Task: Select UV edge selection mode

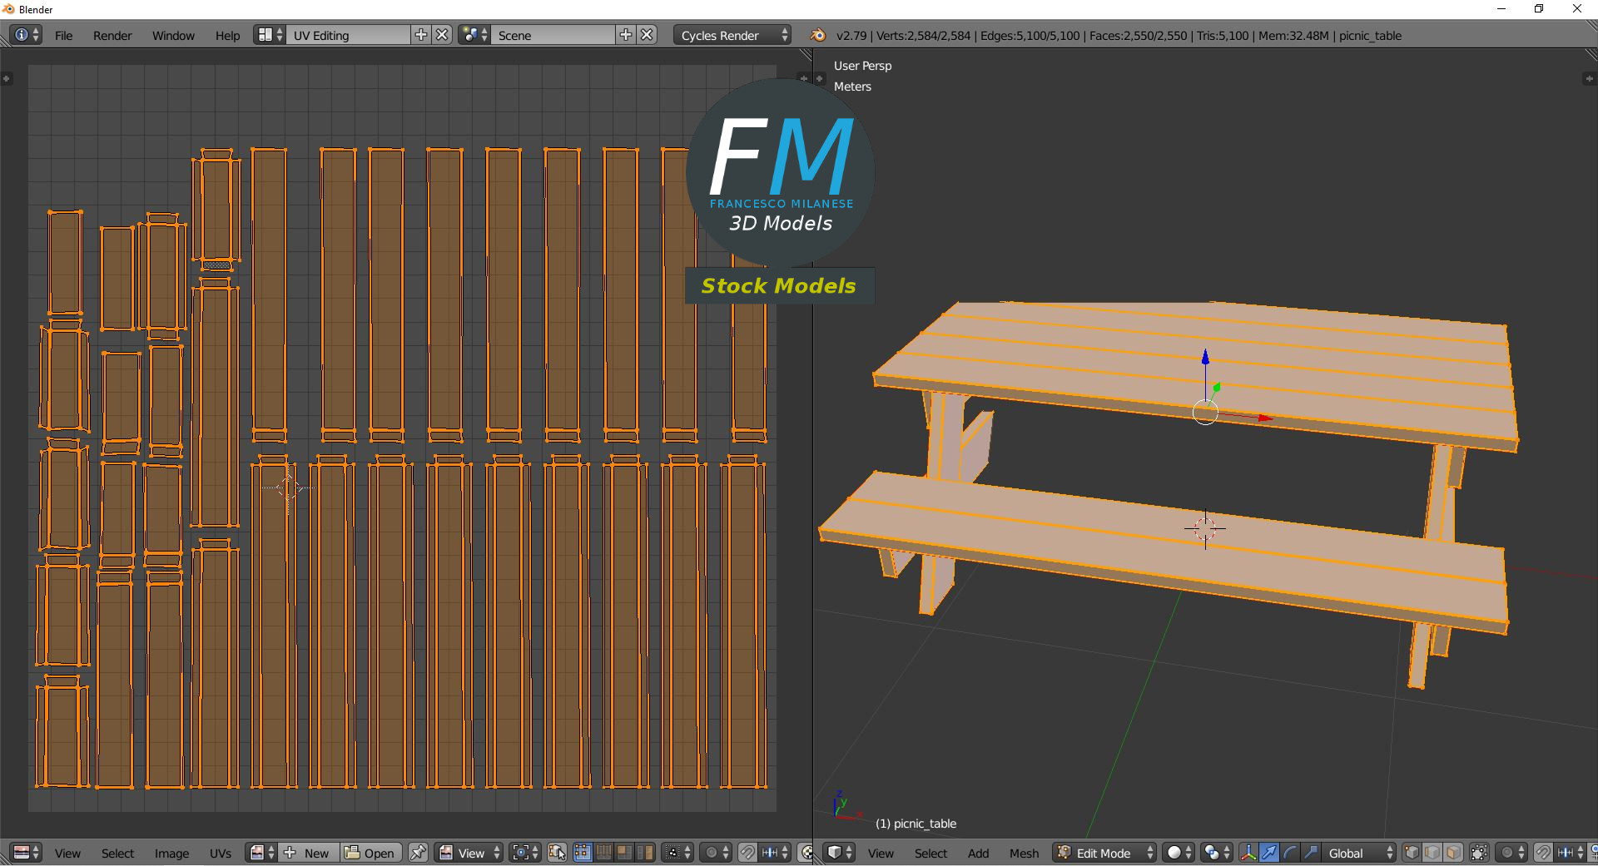Action: (x=603, y=853)
